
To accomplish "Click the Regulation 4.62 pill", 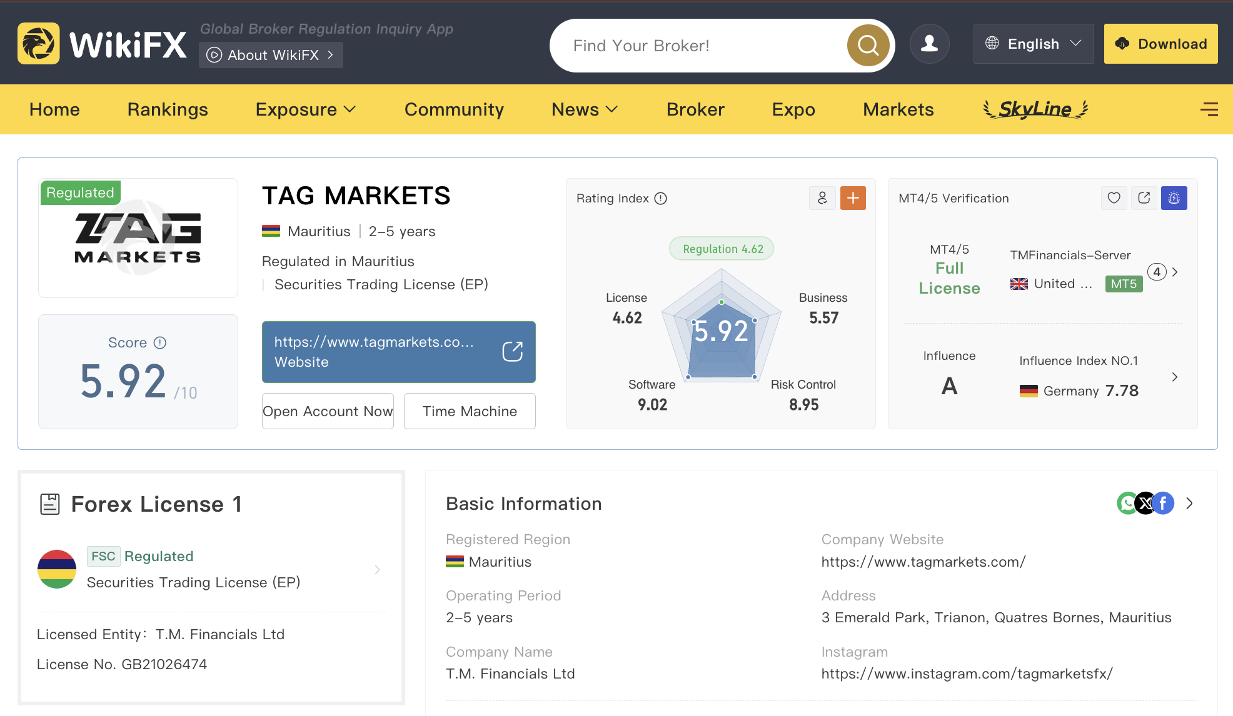I will (722, 249).
